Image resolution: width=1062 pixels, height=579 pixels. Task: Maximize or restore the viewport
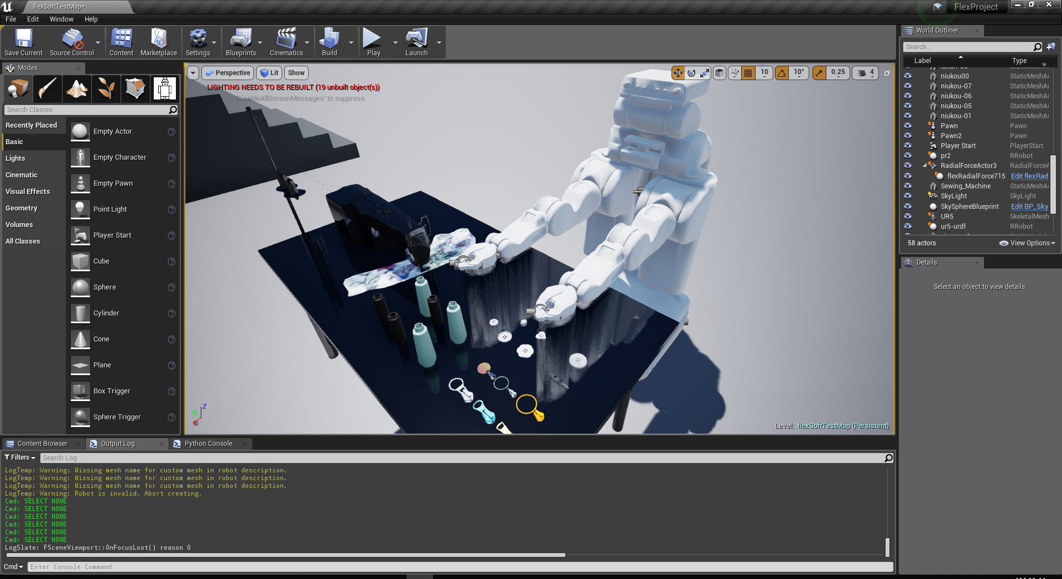887,73
